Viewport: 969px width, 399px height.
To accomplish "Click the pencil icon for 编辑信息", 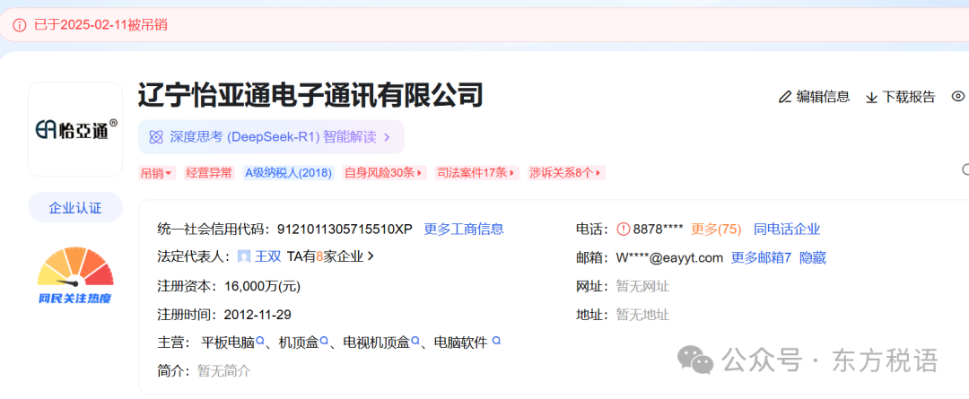I will (785, 97).
